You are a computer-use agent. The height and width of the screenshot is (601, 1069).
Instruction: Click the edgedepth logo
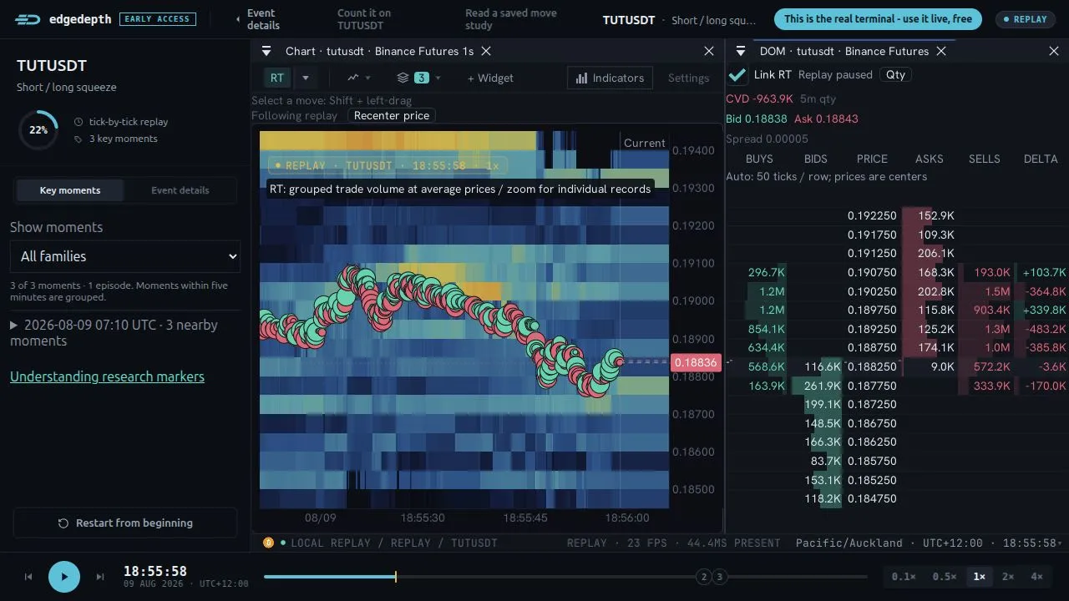coord(63,18)
